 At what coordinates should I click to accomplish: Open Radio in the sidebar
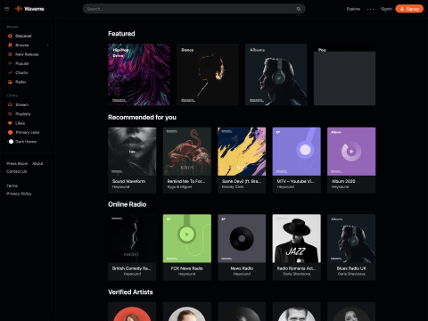click(21, 82)
